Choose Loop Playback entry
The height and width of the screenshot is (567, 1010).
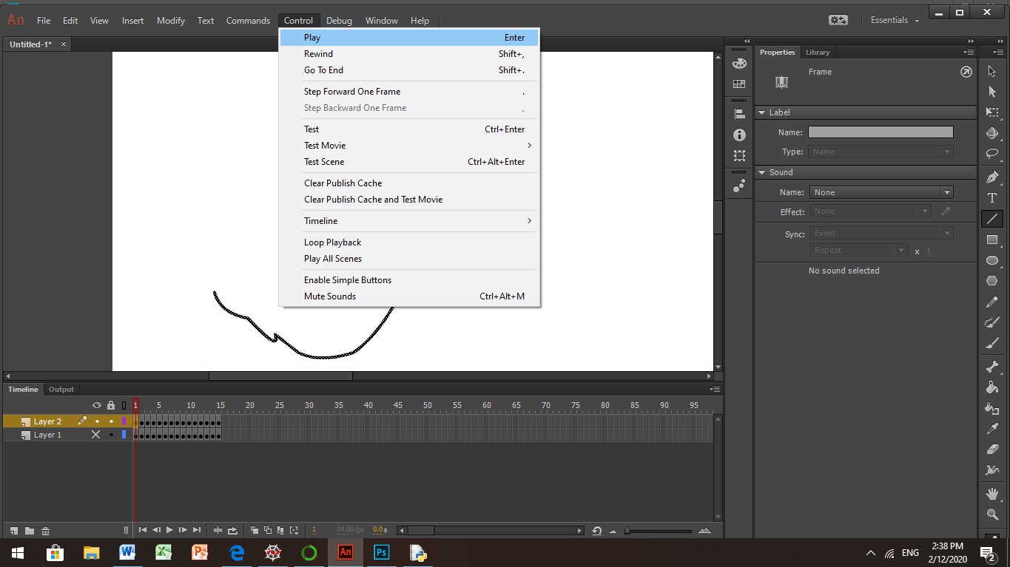tap(409, 242)
